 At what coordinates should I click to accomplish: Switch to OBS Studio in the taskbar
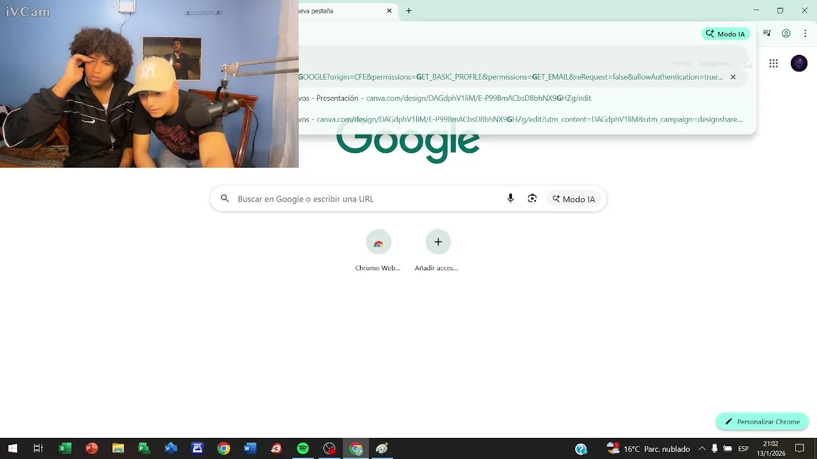pyautogui.click(x=329, y=449)
